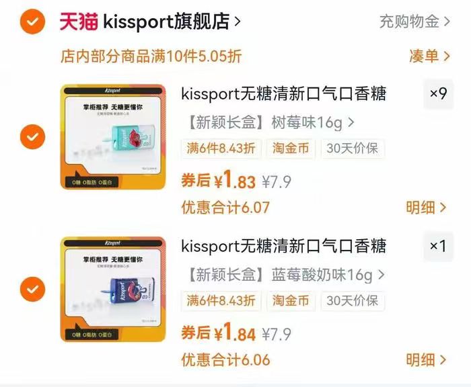Deselect the blueberry yogurt gum item checkbox

coord(32,289)
